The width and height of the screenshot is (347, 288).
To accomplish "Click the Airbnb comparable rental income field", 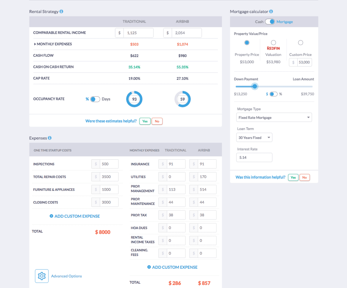I will point(187,33).
